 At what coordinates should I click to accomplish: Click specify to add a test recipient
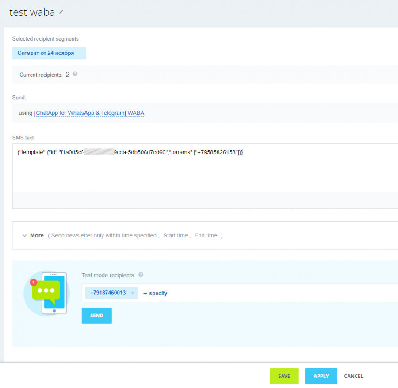click(x=155, y=293)
